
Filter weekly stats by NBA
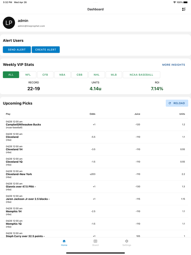[x=62, y=75]
